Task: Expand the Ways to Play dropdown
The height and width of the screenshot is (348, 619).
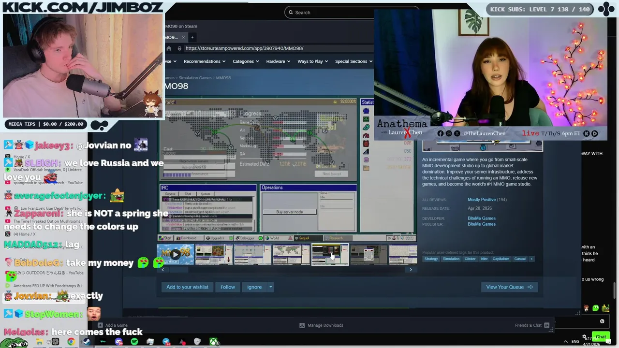Action: coord(313,61)
